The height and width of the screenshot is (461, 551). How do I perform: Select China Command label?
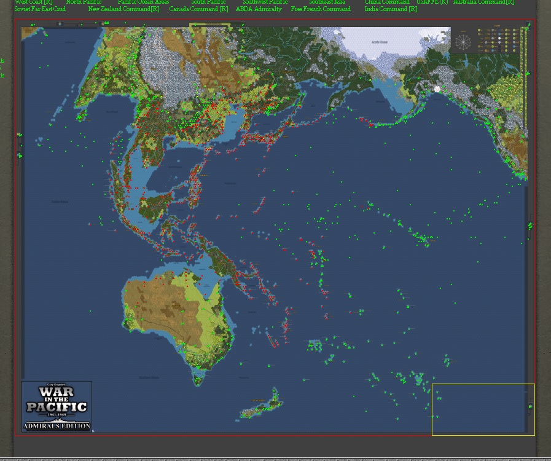pyautogui.click(x=387, y=2)
